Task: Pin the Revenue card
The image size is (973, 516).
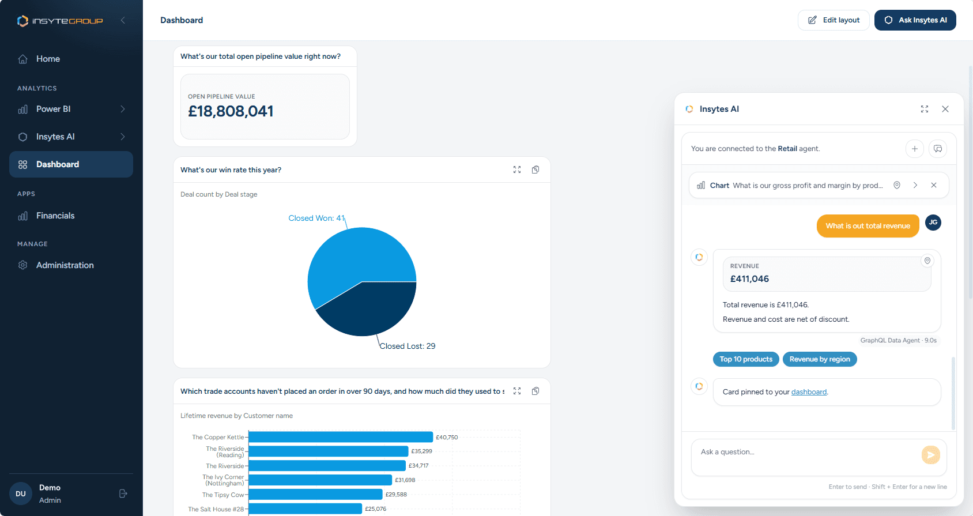Action: click(927, 261)
